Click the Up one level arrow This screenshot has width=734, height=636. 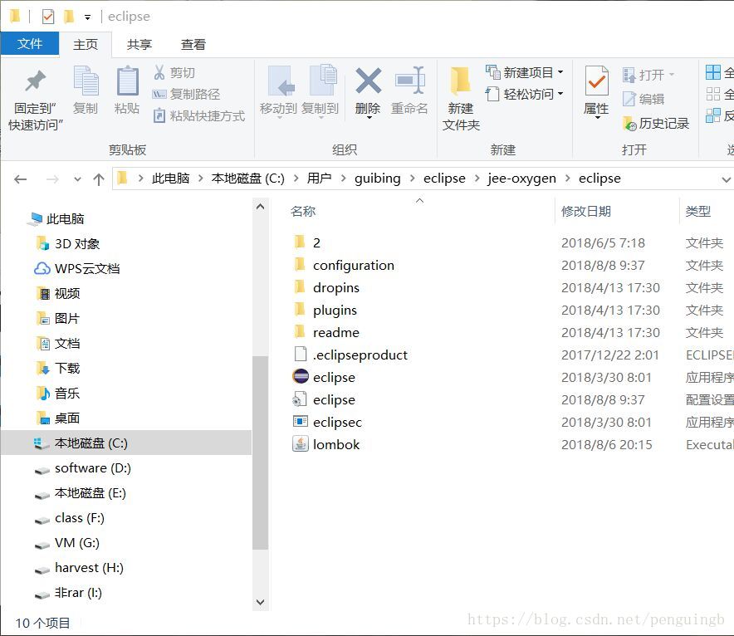pyautogui.click(x=98, y=179)
